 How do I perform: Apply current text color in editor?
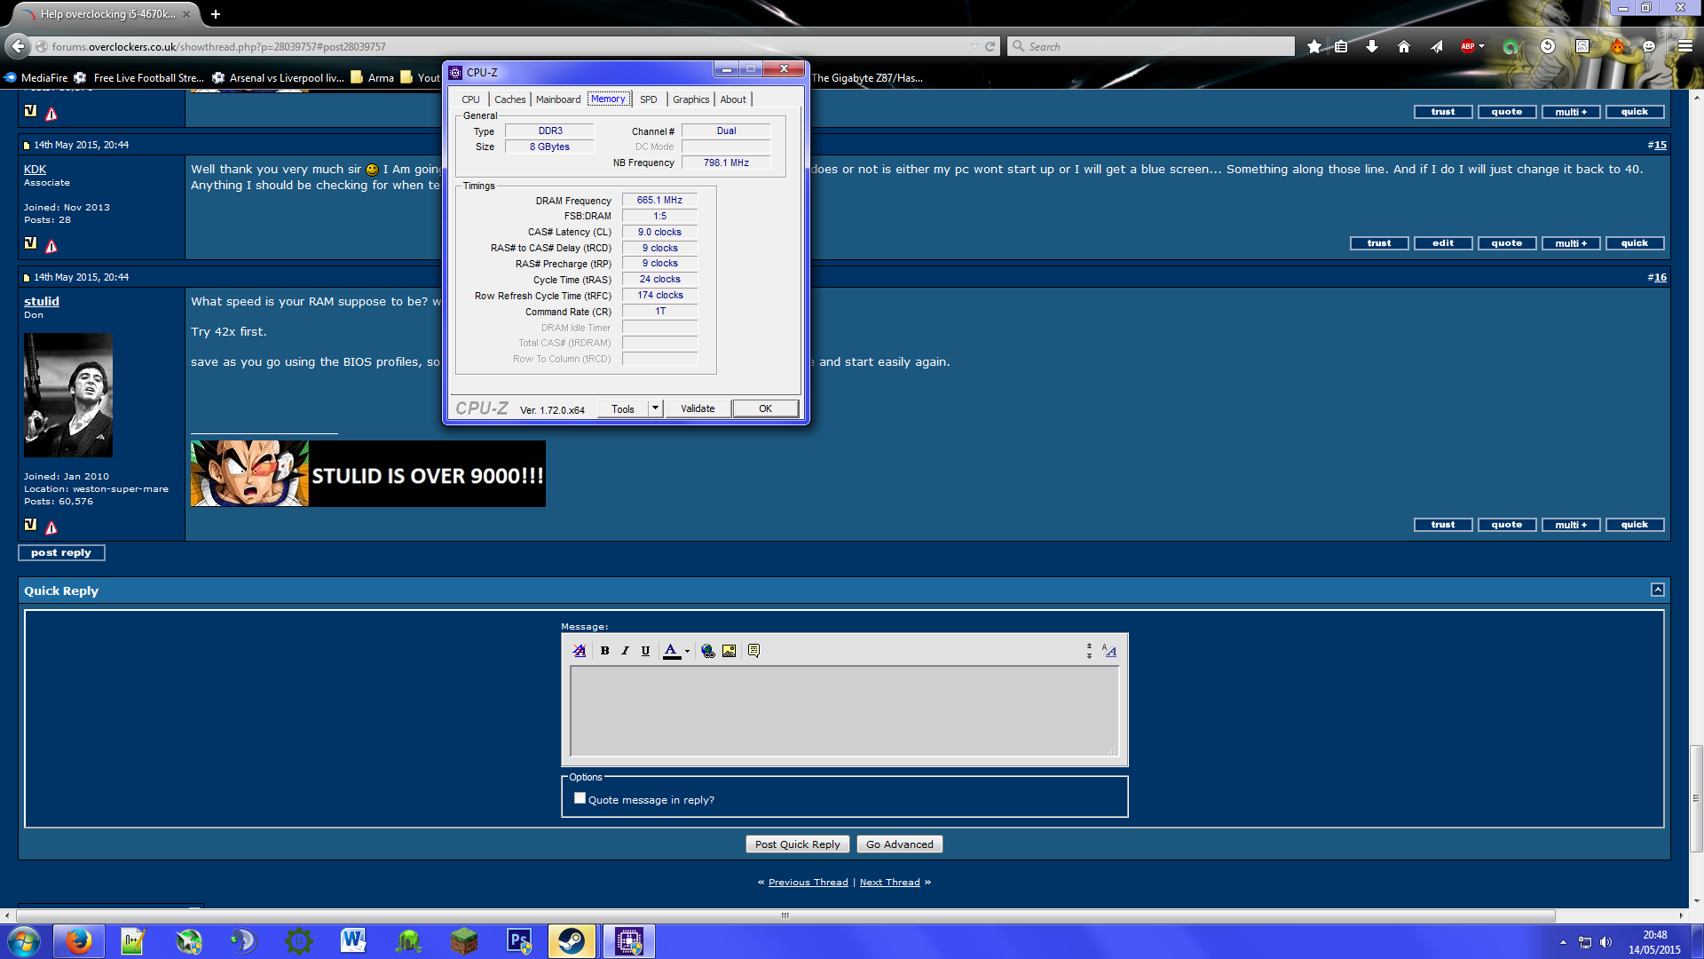(672, 651)
